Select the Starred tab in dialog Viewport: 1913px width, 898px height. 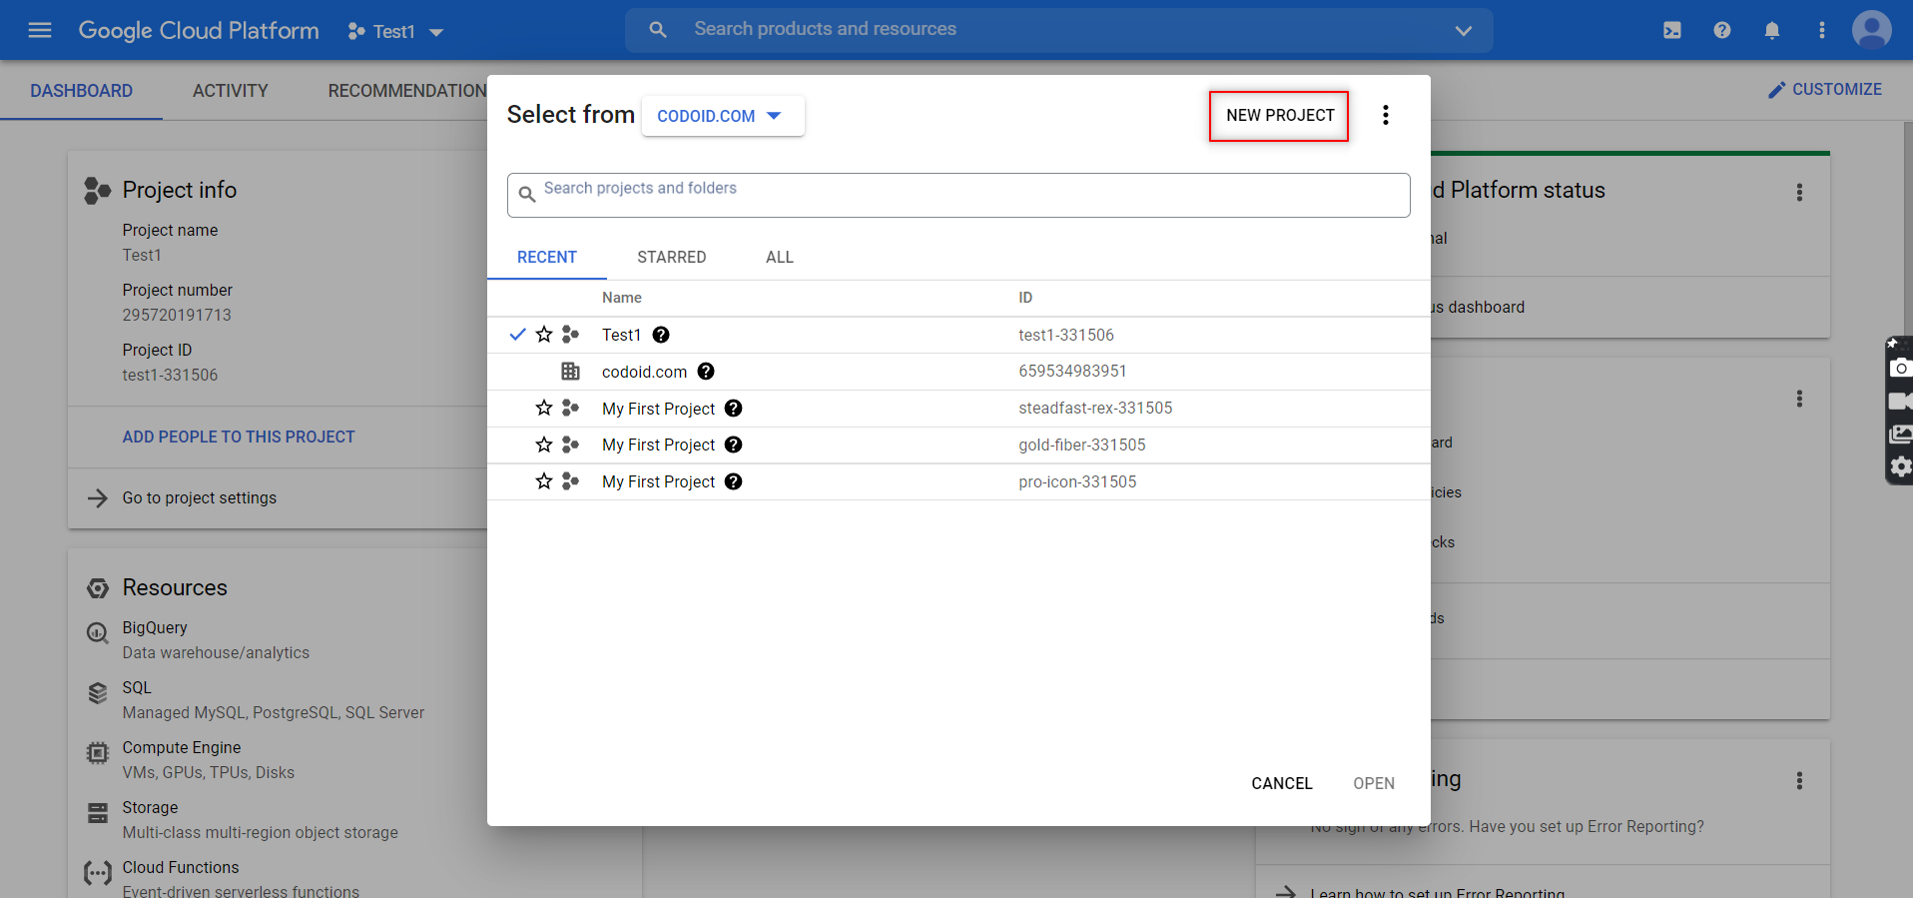pos(672,257)
